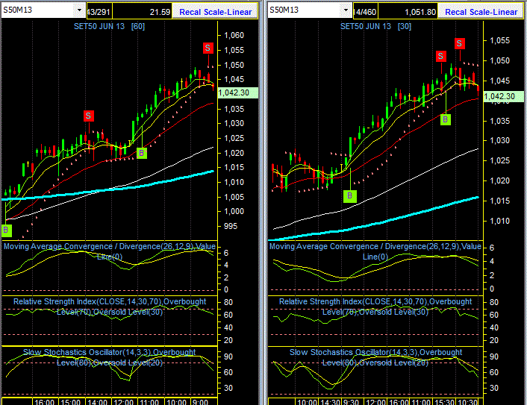The width and height of the screenshot is (527, 405).
Task: Click the Relative Strength Index label in right chart
Action: 375,307
